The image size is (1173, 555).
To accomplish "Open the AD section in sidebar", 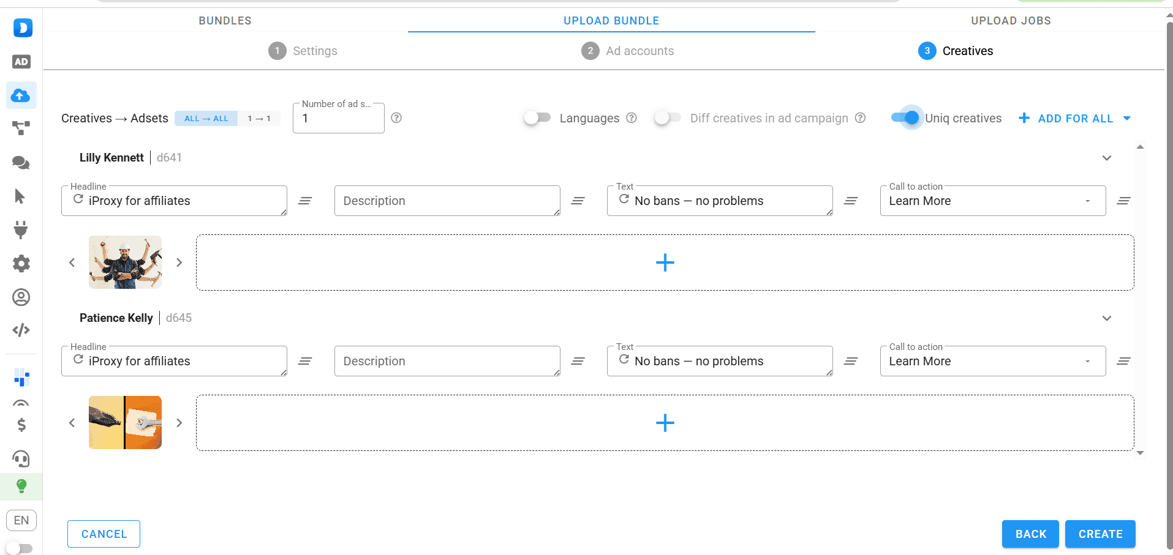I will click(21, 62).
